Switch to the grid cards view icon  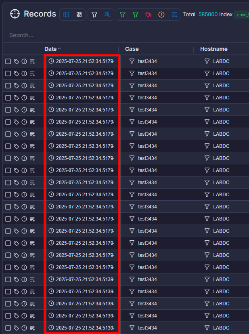[x=79, y=15]
